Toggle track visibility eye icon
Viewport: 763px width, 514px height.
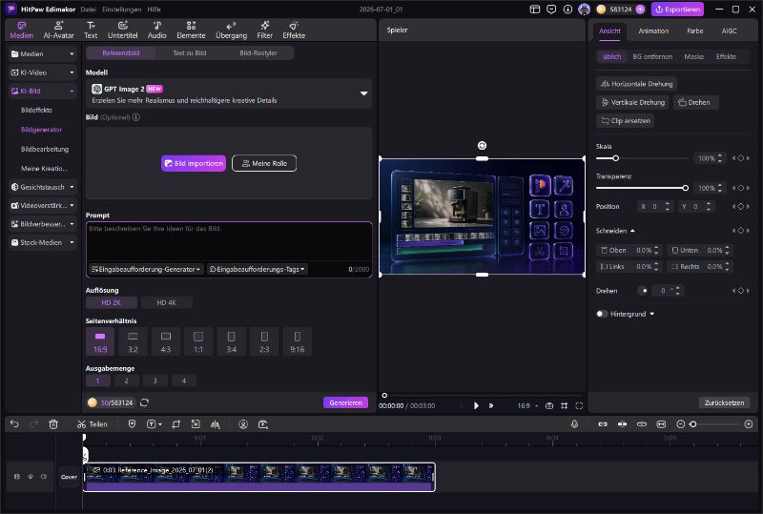(x=31, y=477)
